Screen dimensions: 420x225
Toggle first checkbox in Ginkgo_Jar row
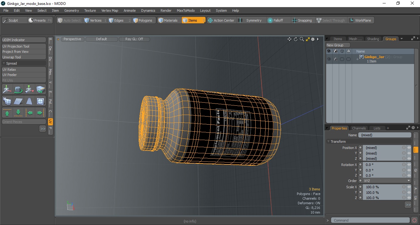[342, 59]
